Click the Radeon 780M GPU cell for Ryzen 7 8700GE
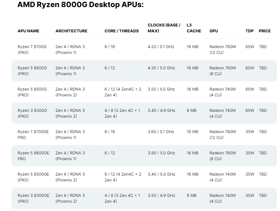Image resolution: width=280 pixels, height=211 pixels. pos(223,135)
